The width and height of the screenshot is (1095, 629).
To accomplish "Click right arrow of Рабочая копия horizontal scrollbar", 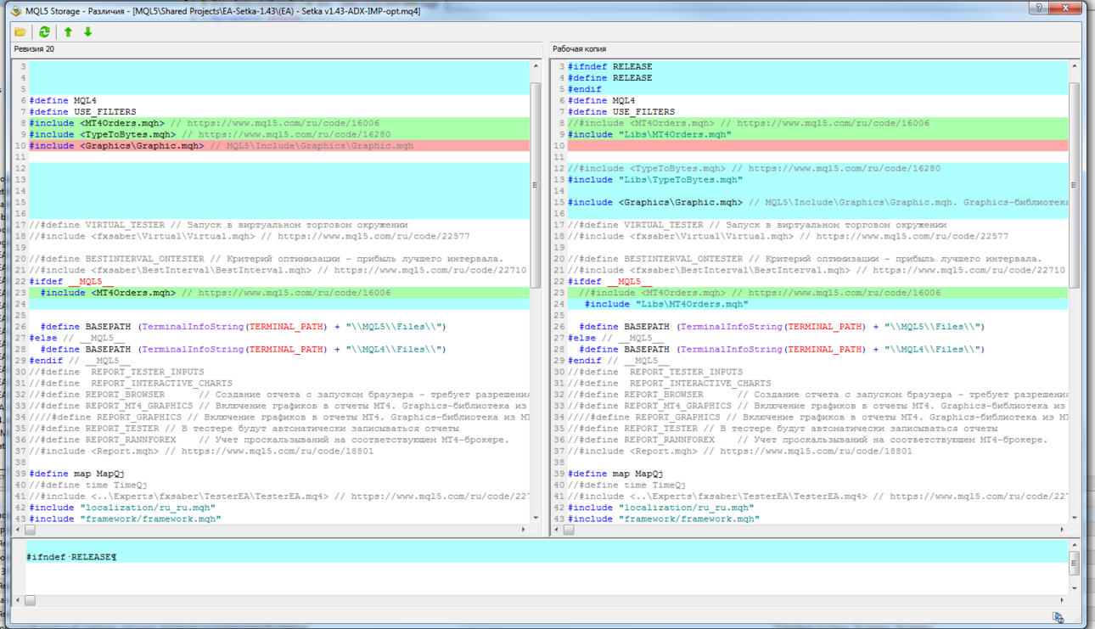I will point(1063,530).
